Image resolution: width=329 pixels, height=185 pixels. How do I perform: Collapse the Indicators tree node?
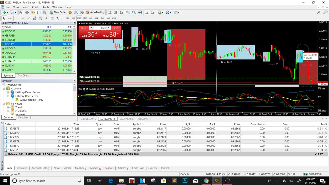coord(4,104)
